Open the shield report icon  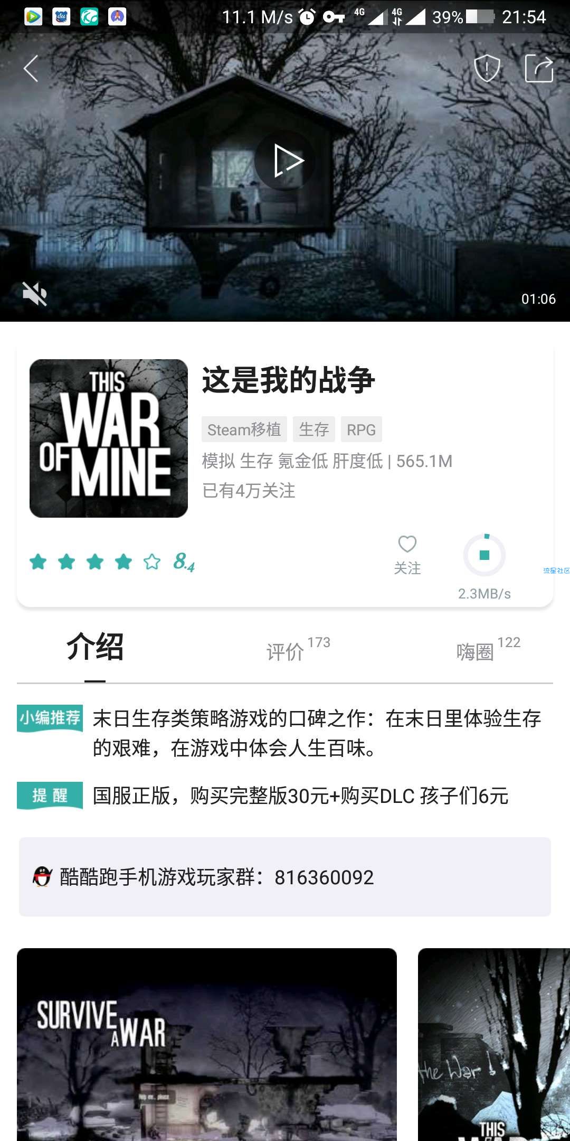[487, 68]
